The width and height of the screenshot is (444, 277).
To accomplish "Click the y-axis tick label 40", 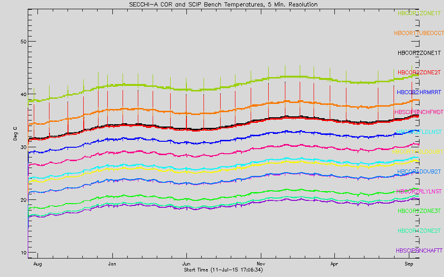I will 24,94.
